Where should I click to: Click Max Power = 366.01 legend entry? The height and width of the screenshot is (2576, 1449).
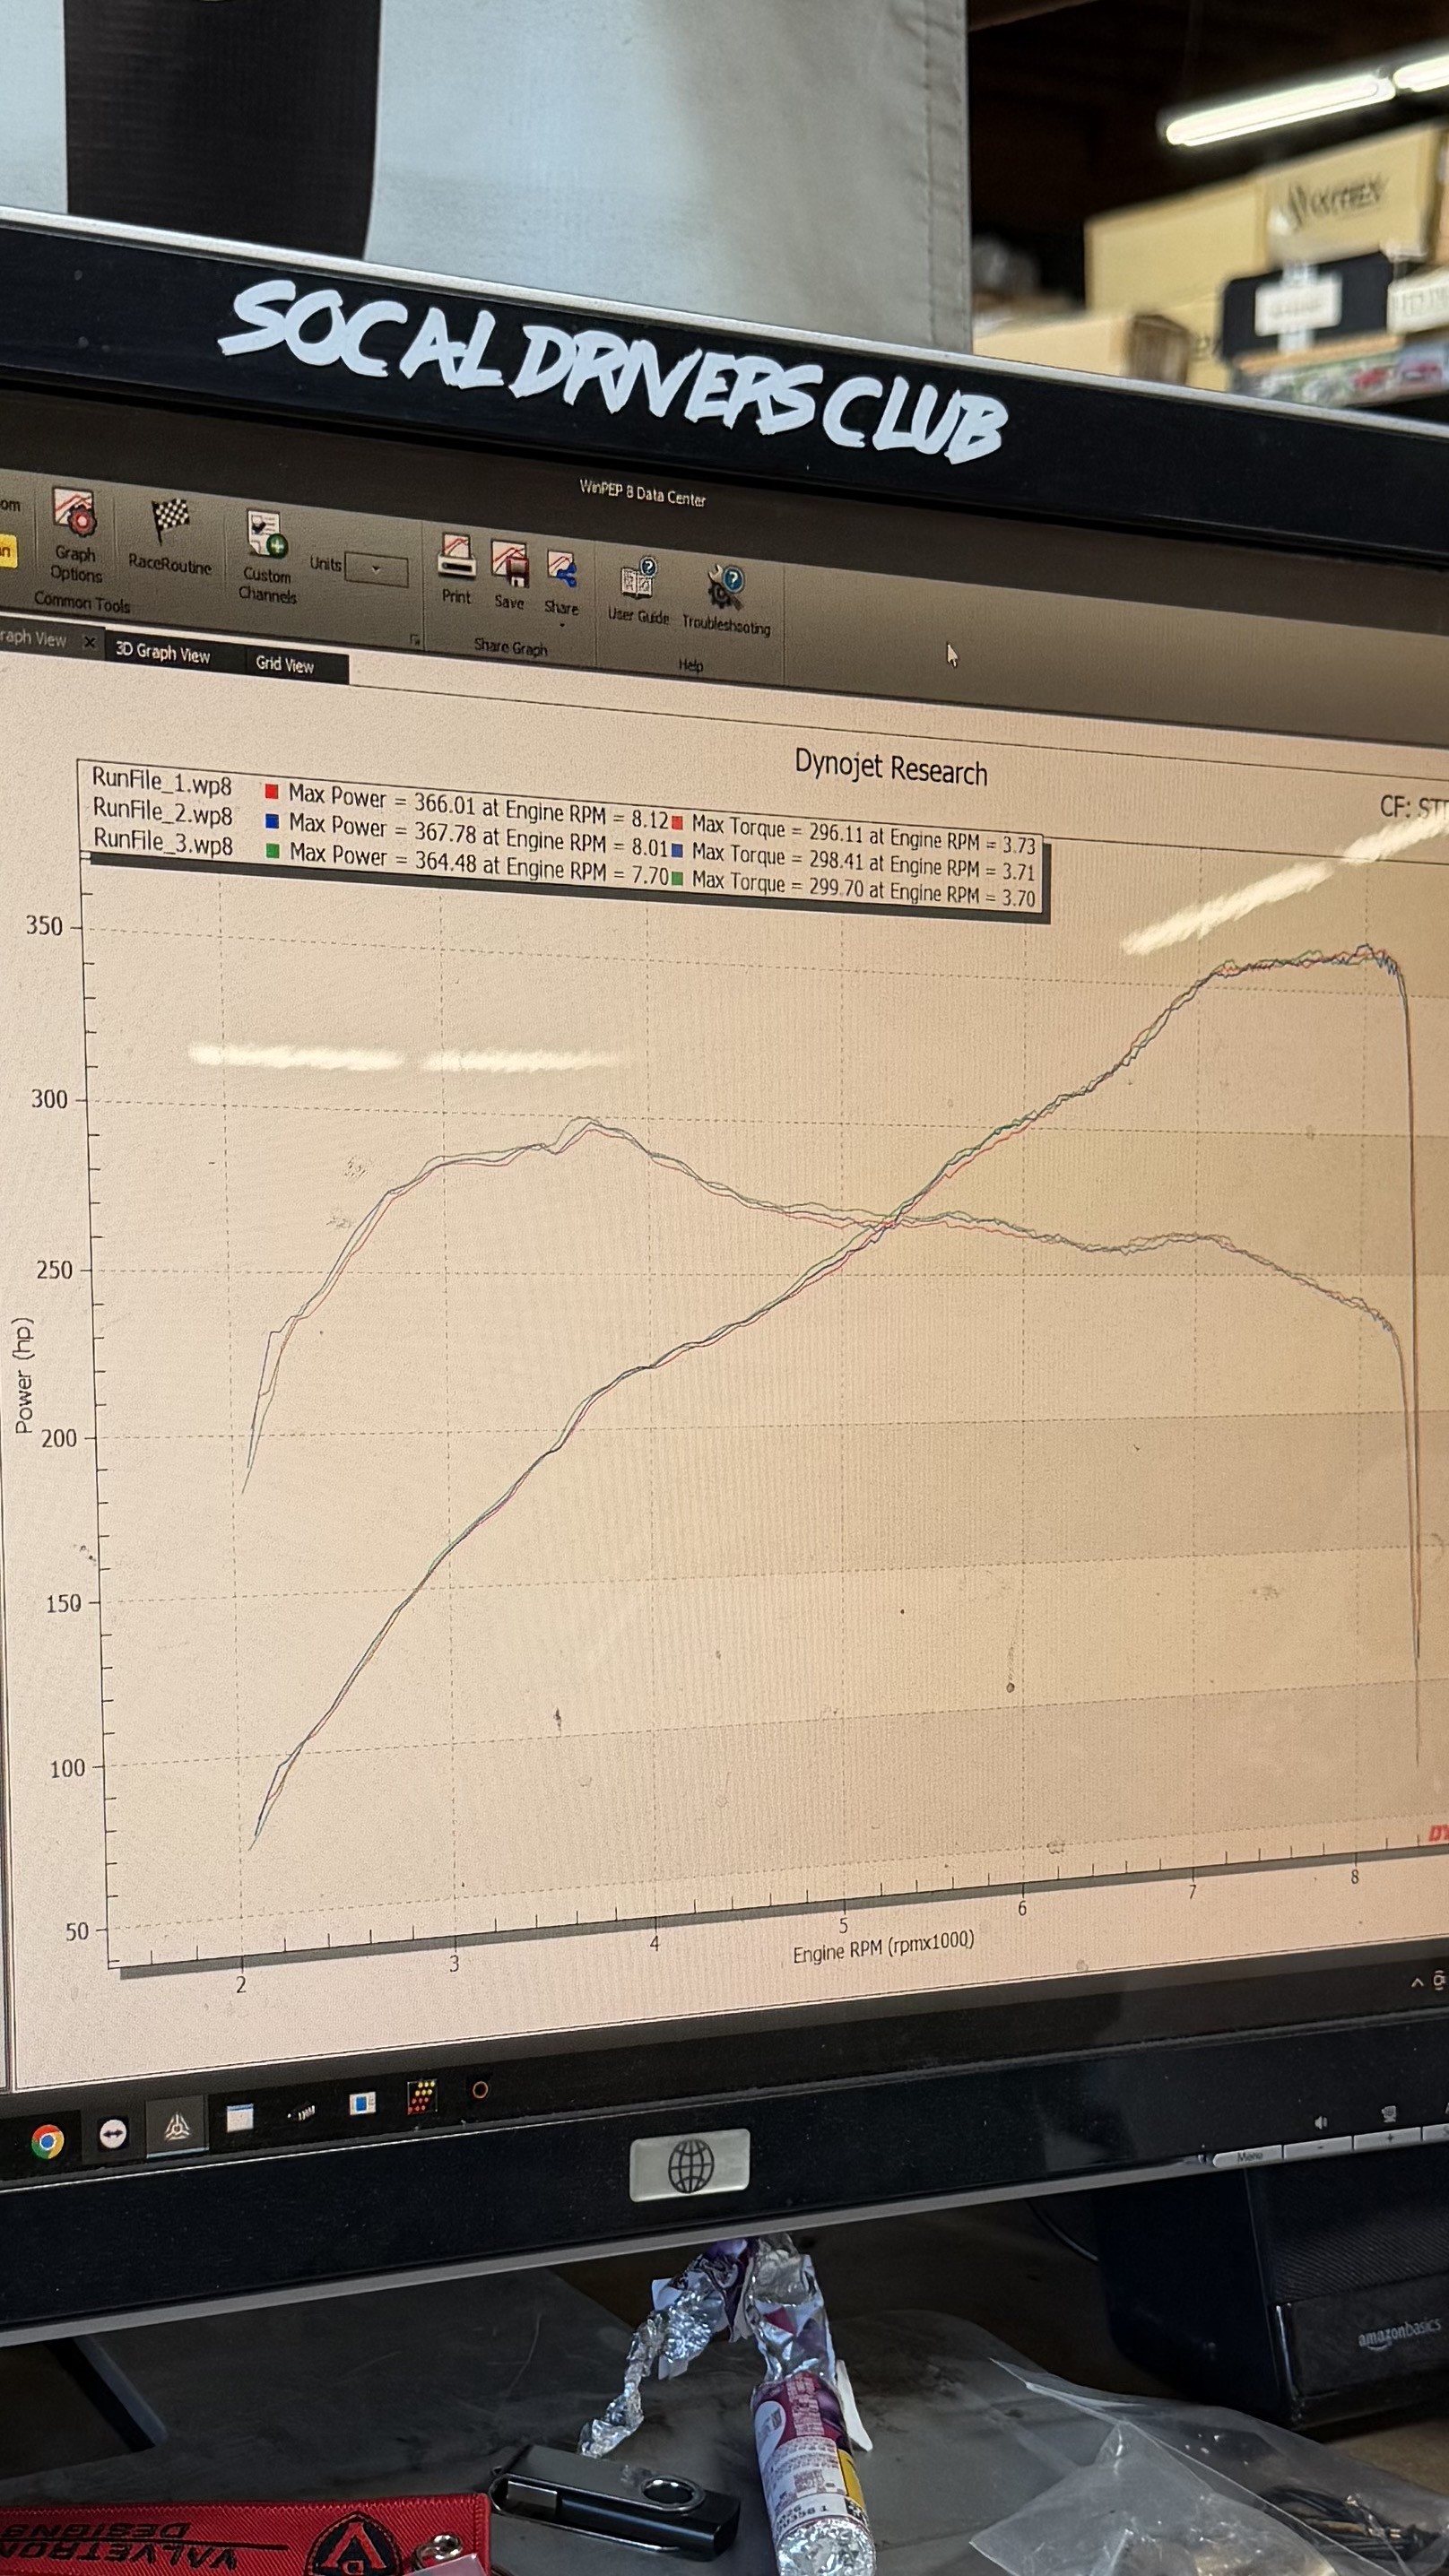[478, 807]
